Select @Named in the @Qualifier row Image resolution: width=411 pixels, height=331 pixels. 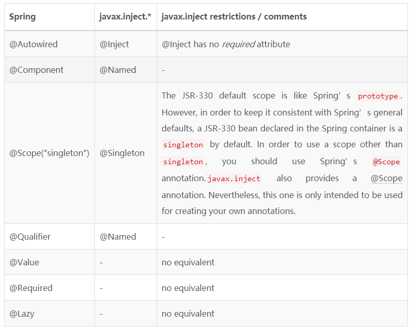pos(118,237)
